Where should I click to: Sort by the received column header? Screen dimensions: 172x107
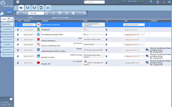point(27,21)
